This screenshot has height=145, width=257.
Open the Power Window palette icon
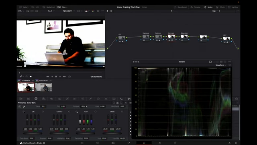[x=98, y=99]
